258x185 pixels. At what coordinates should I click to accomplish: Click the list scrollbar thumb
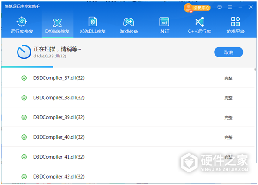[x=255, y=69]
